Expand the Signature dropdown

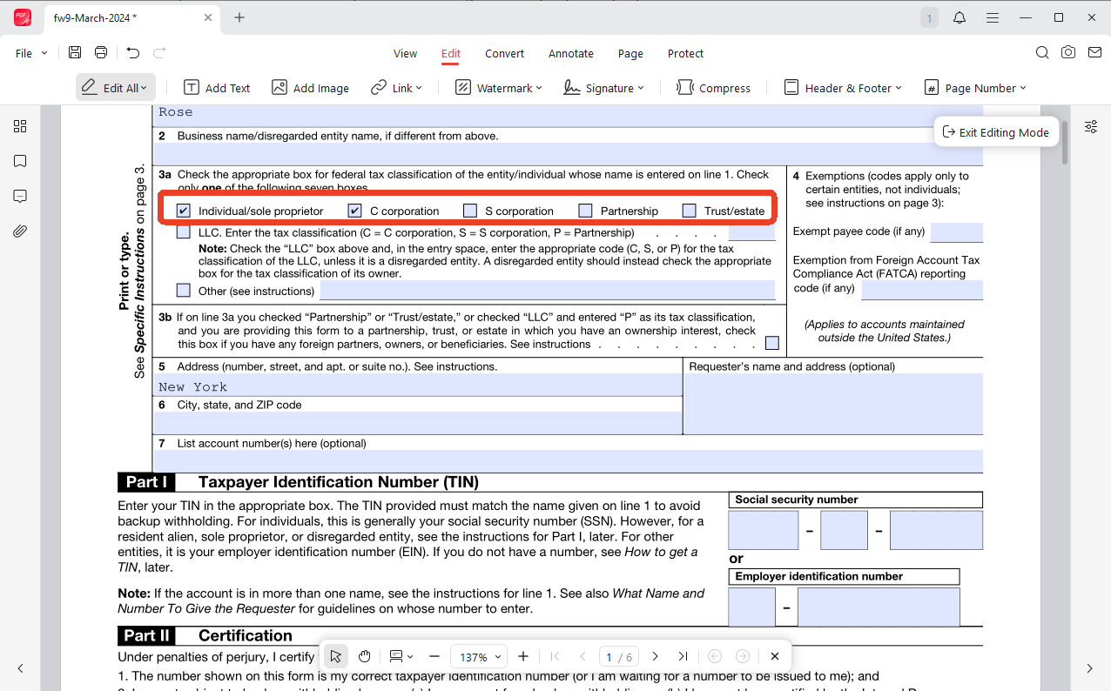641,88
